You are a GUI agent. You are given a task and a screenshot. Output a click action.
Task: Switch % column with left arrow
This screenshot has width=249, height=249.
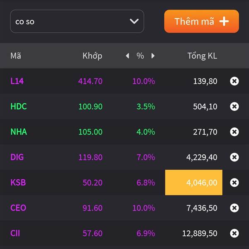click(127, 56)
